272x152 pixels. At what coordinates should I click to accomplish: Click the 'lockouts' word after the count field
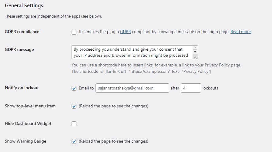210,88
